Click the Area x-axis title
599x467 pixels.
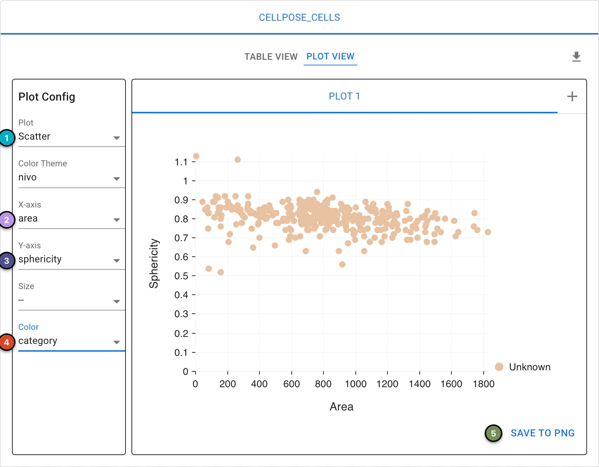click(x=341, y=407)
